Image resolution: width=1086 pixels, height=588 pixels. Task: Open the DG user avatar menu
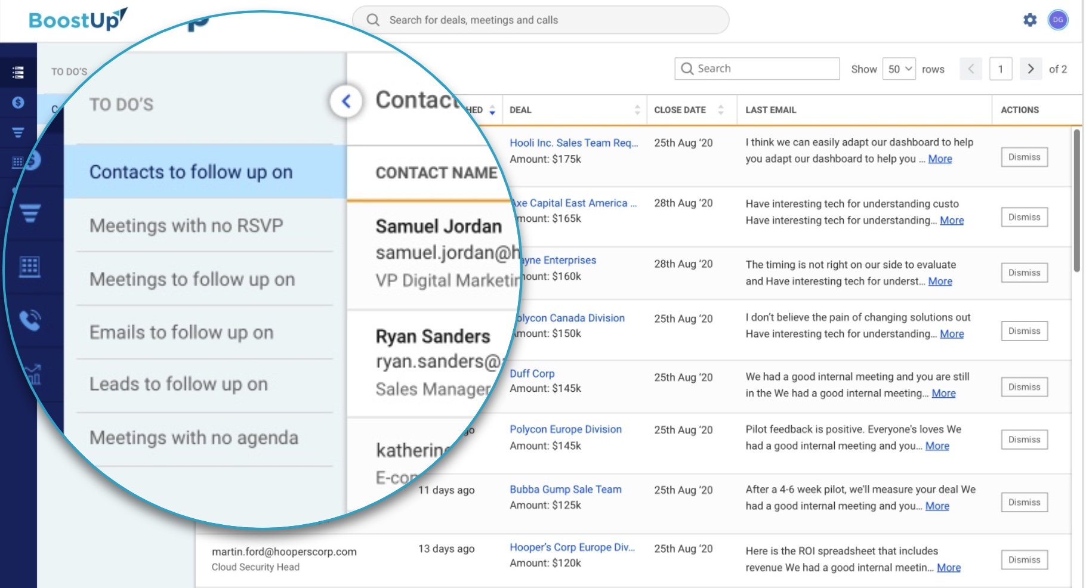pyautogui.click(x=1058, y=20)
